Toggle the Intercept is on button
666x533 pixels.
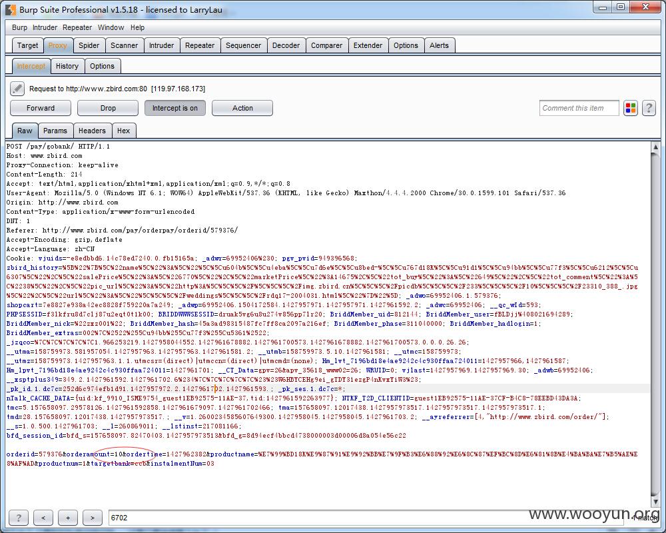[175, 108]
